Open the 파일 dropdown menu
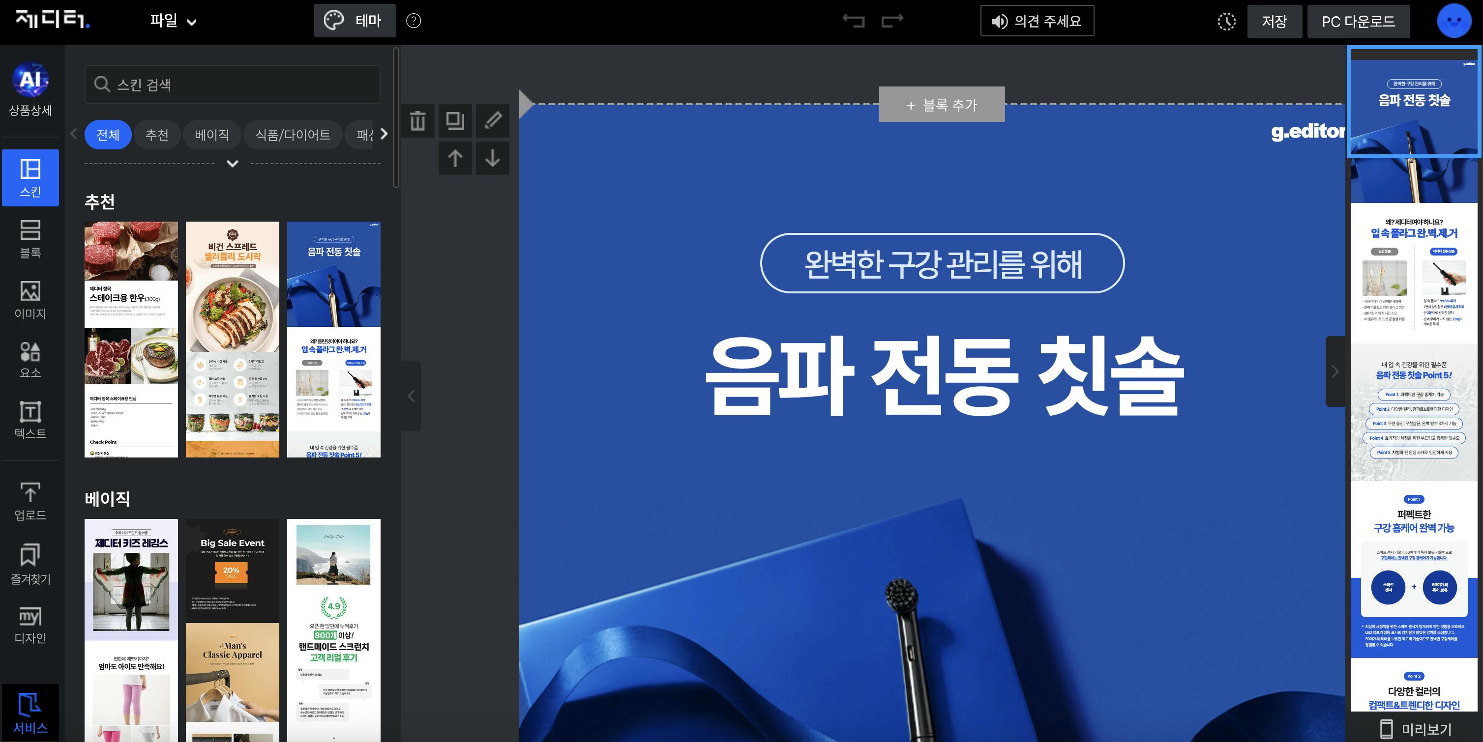The width and height of the screenshot is (1483, 742). tap(173, 21)
